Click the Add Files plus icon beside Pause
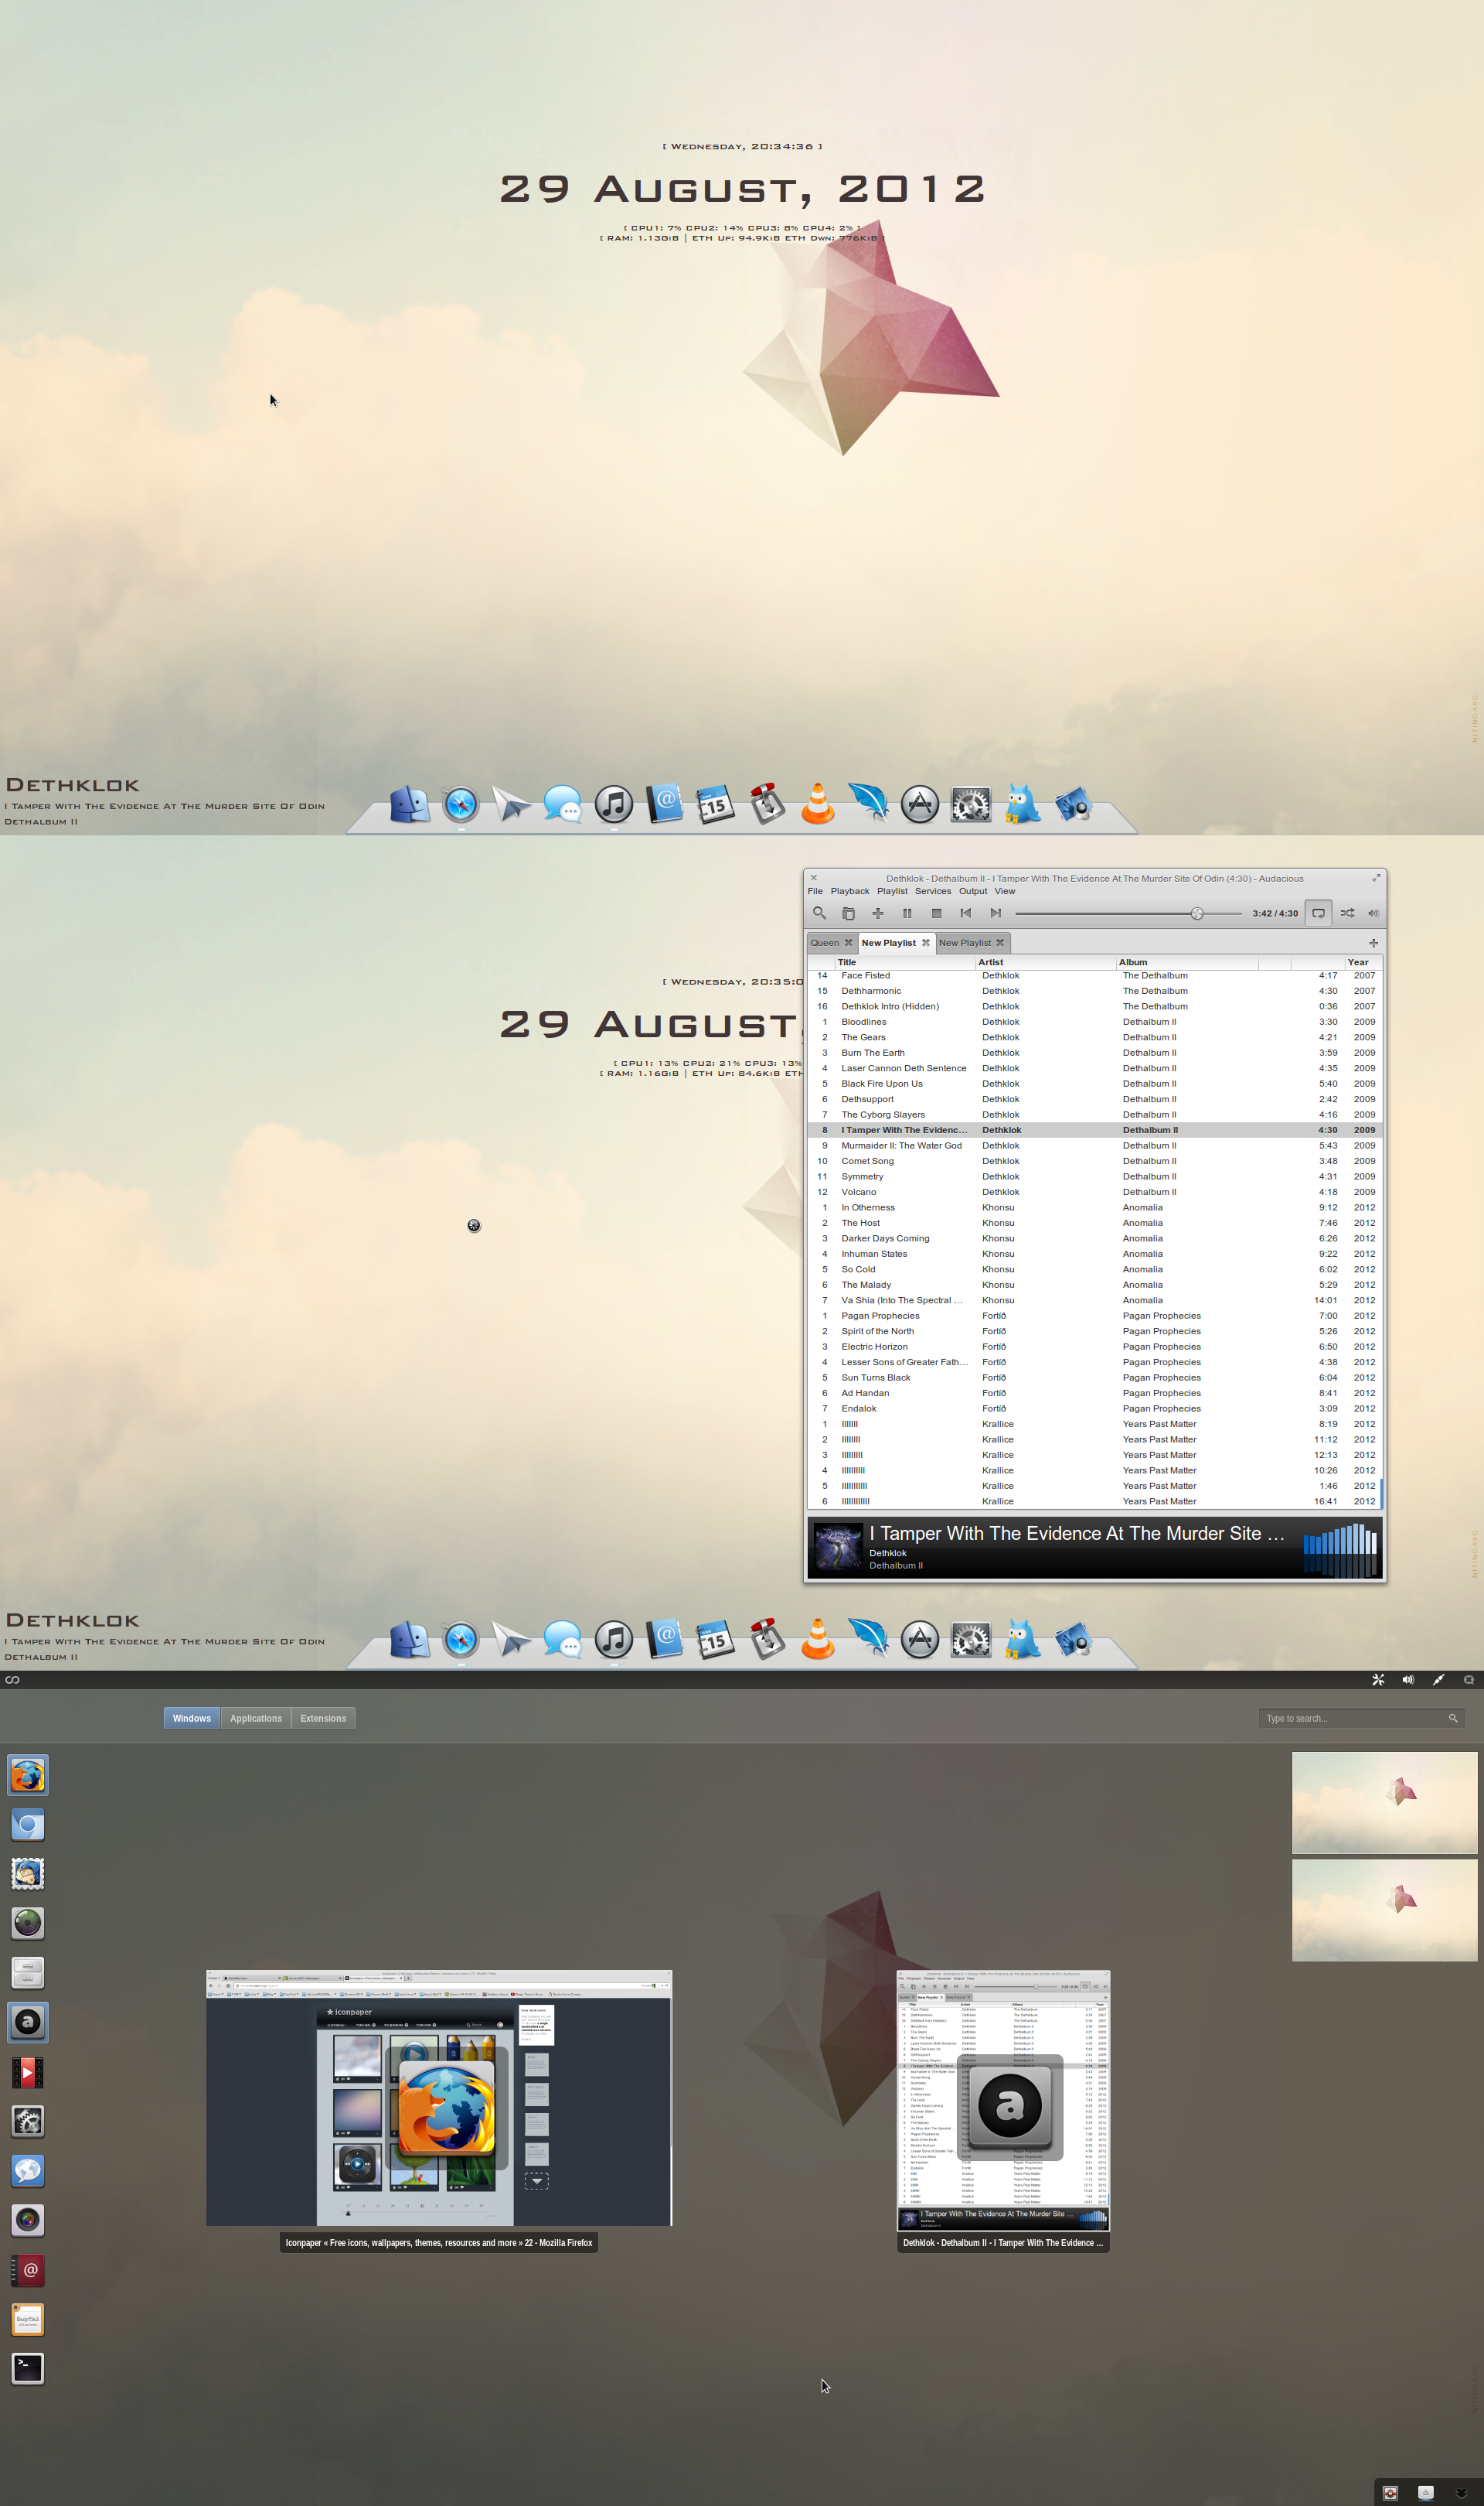The image size is (1484, 2506). (x=878, y=913)
